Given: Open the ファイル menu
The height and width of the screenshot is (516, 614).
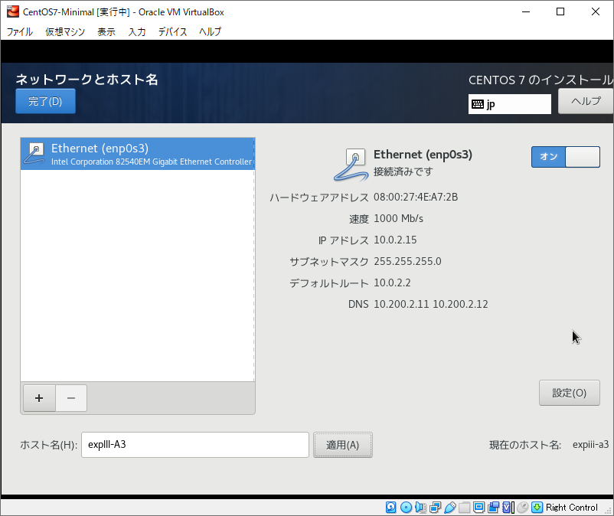Looking at the screenshot, I should tap(20, 31).
